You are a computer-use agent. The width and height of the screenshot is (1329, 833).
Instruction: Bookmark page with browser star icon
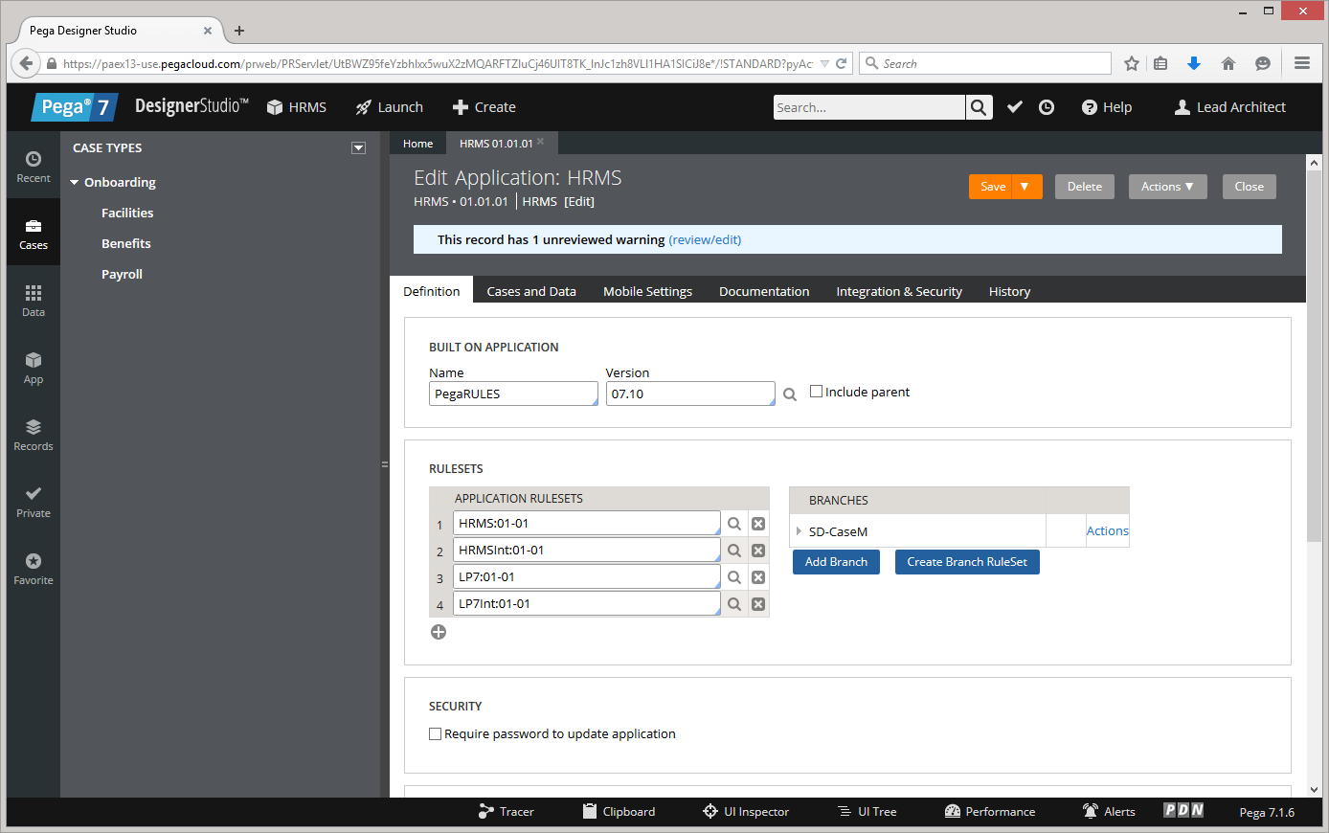pos(1132,63)
